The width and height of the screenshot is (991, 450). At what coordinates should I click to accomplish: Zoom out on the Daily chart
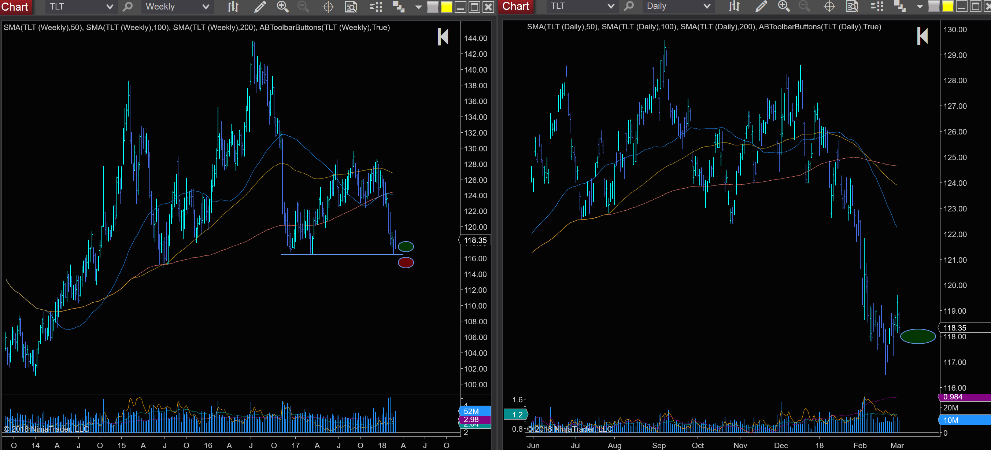805,6
